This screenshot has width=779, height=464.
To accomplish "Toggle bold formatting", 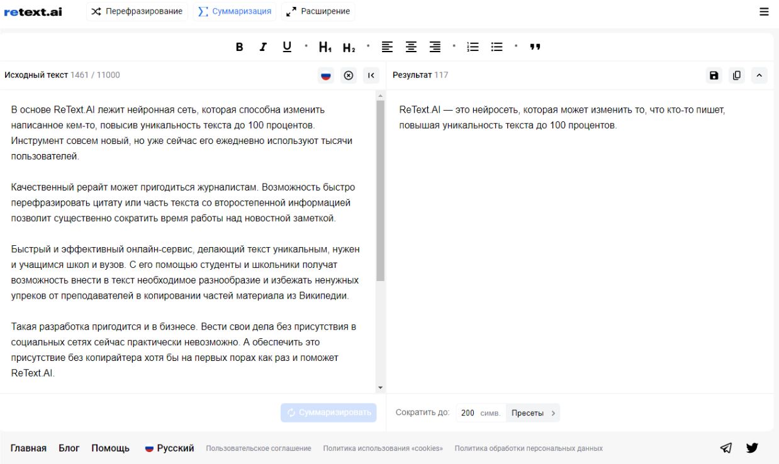I will click(239, 47).
